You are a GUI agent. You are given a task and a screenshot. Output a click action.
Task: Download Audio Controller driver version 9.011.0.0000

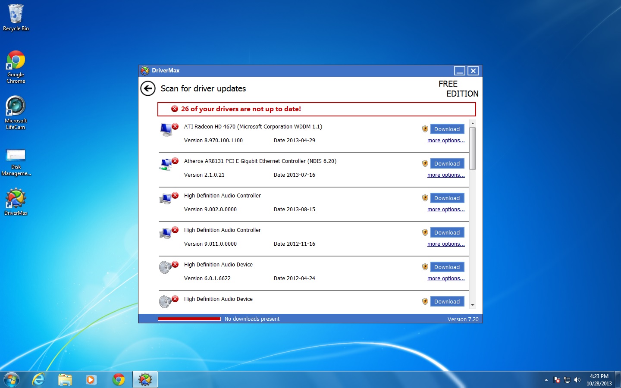coord(447,232)
